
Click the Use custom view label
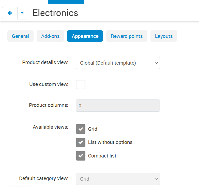point(49,84)
